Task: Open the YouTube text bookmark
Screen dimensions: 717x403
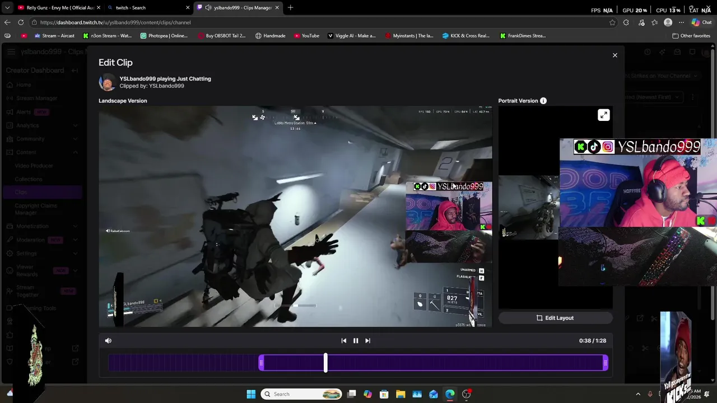Action: [306, 36]
